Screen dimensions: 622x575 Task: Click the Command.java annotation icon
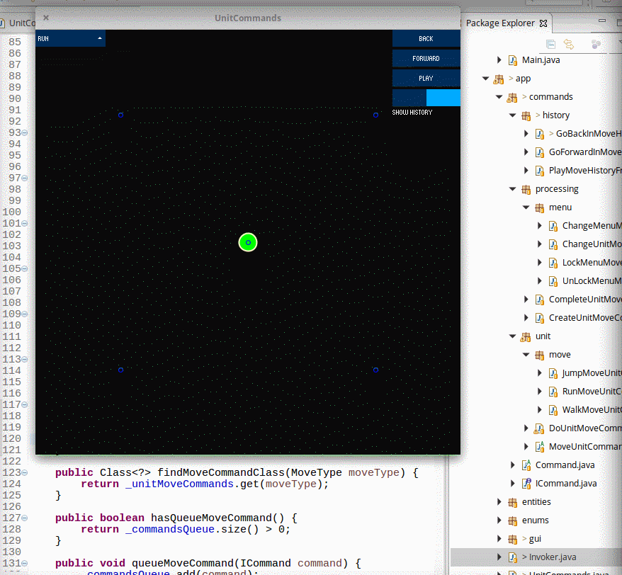coord(526,465)
